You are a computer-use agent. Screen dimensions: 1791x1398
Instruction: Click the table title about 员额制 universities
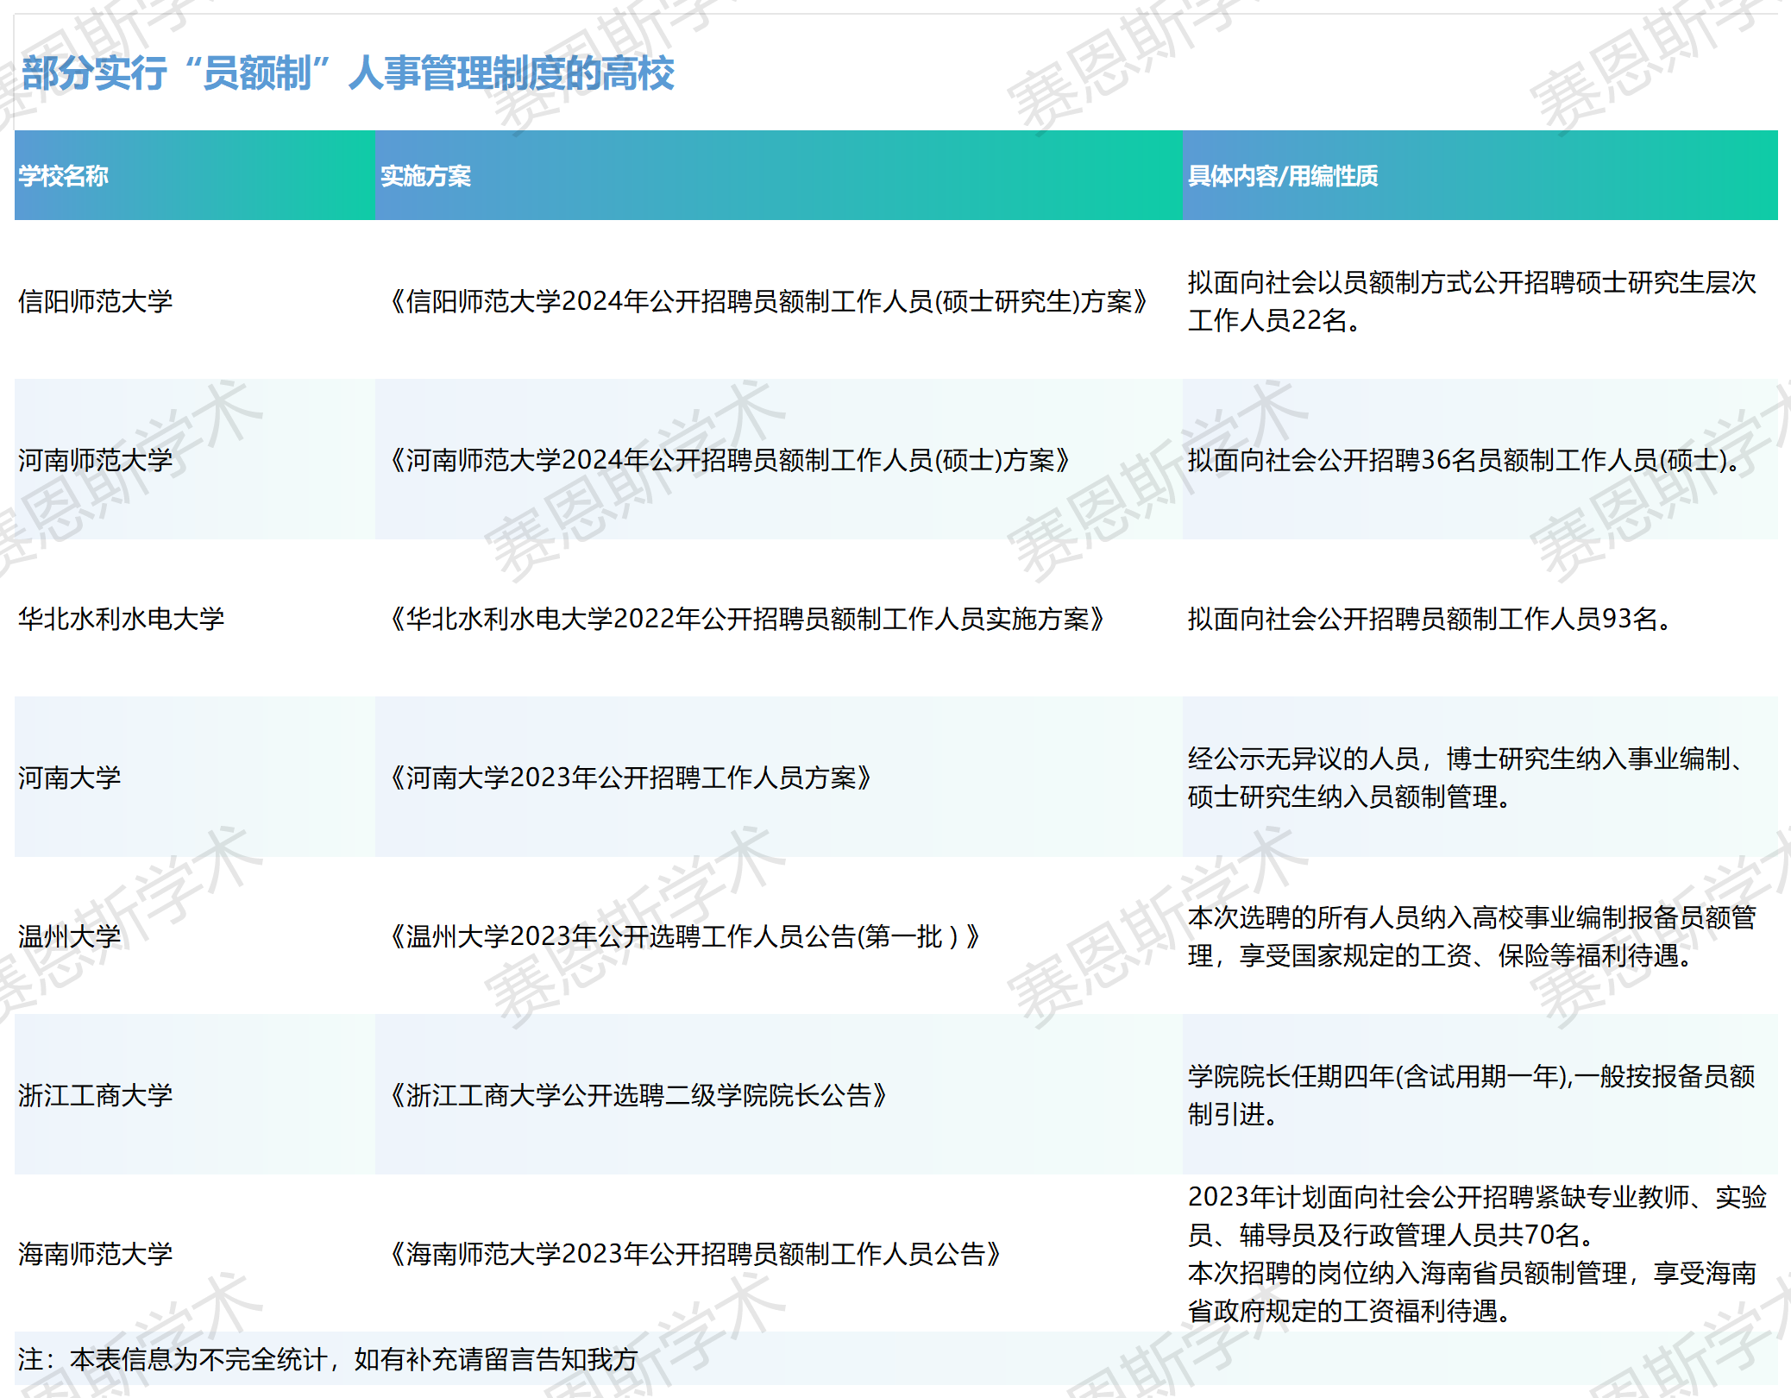[x=348, y=73]
